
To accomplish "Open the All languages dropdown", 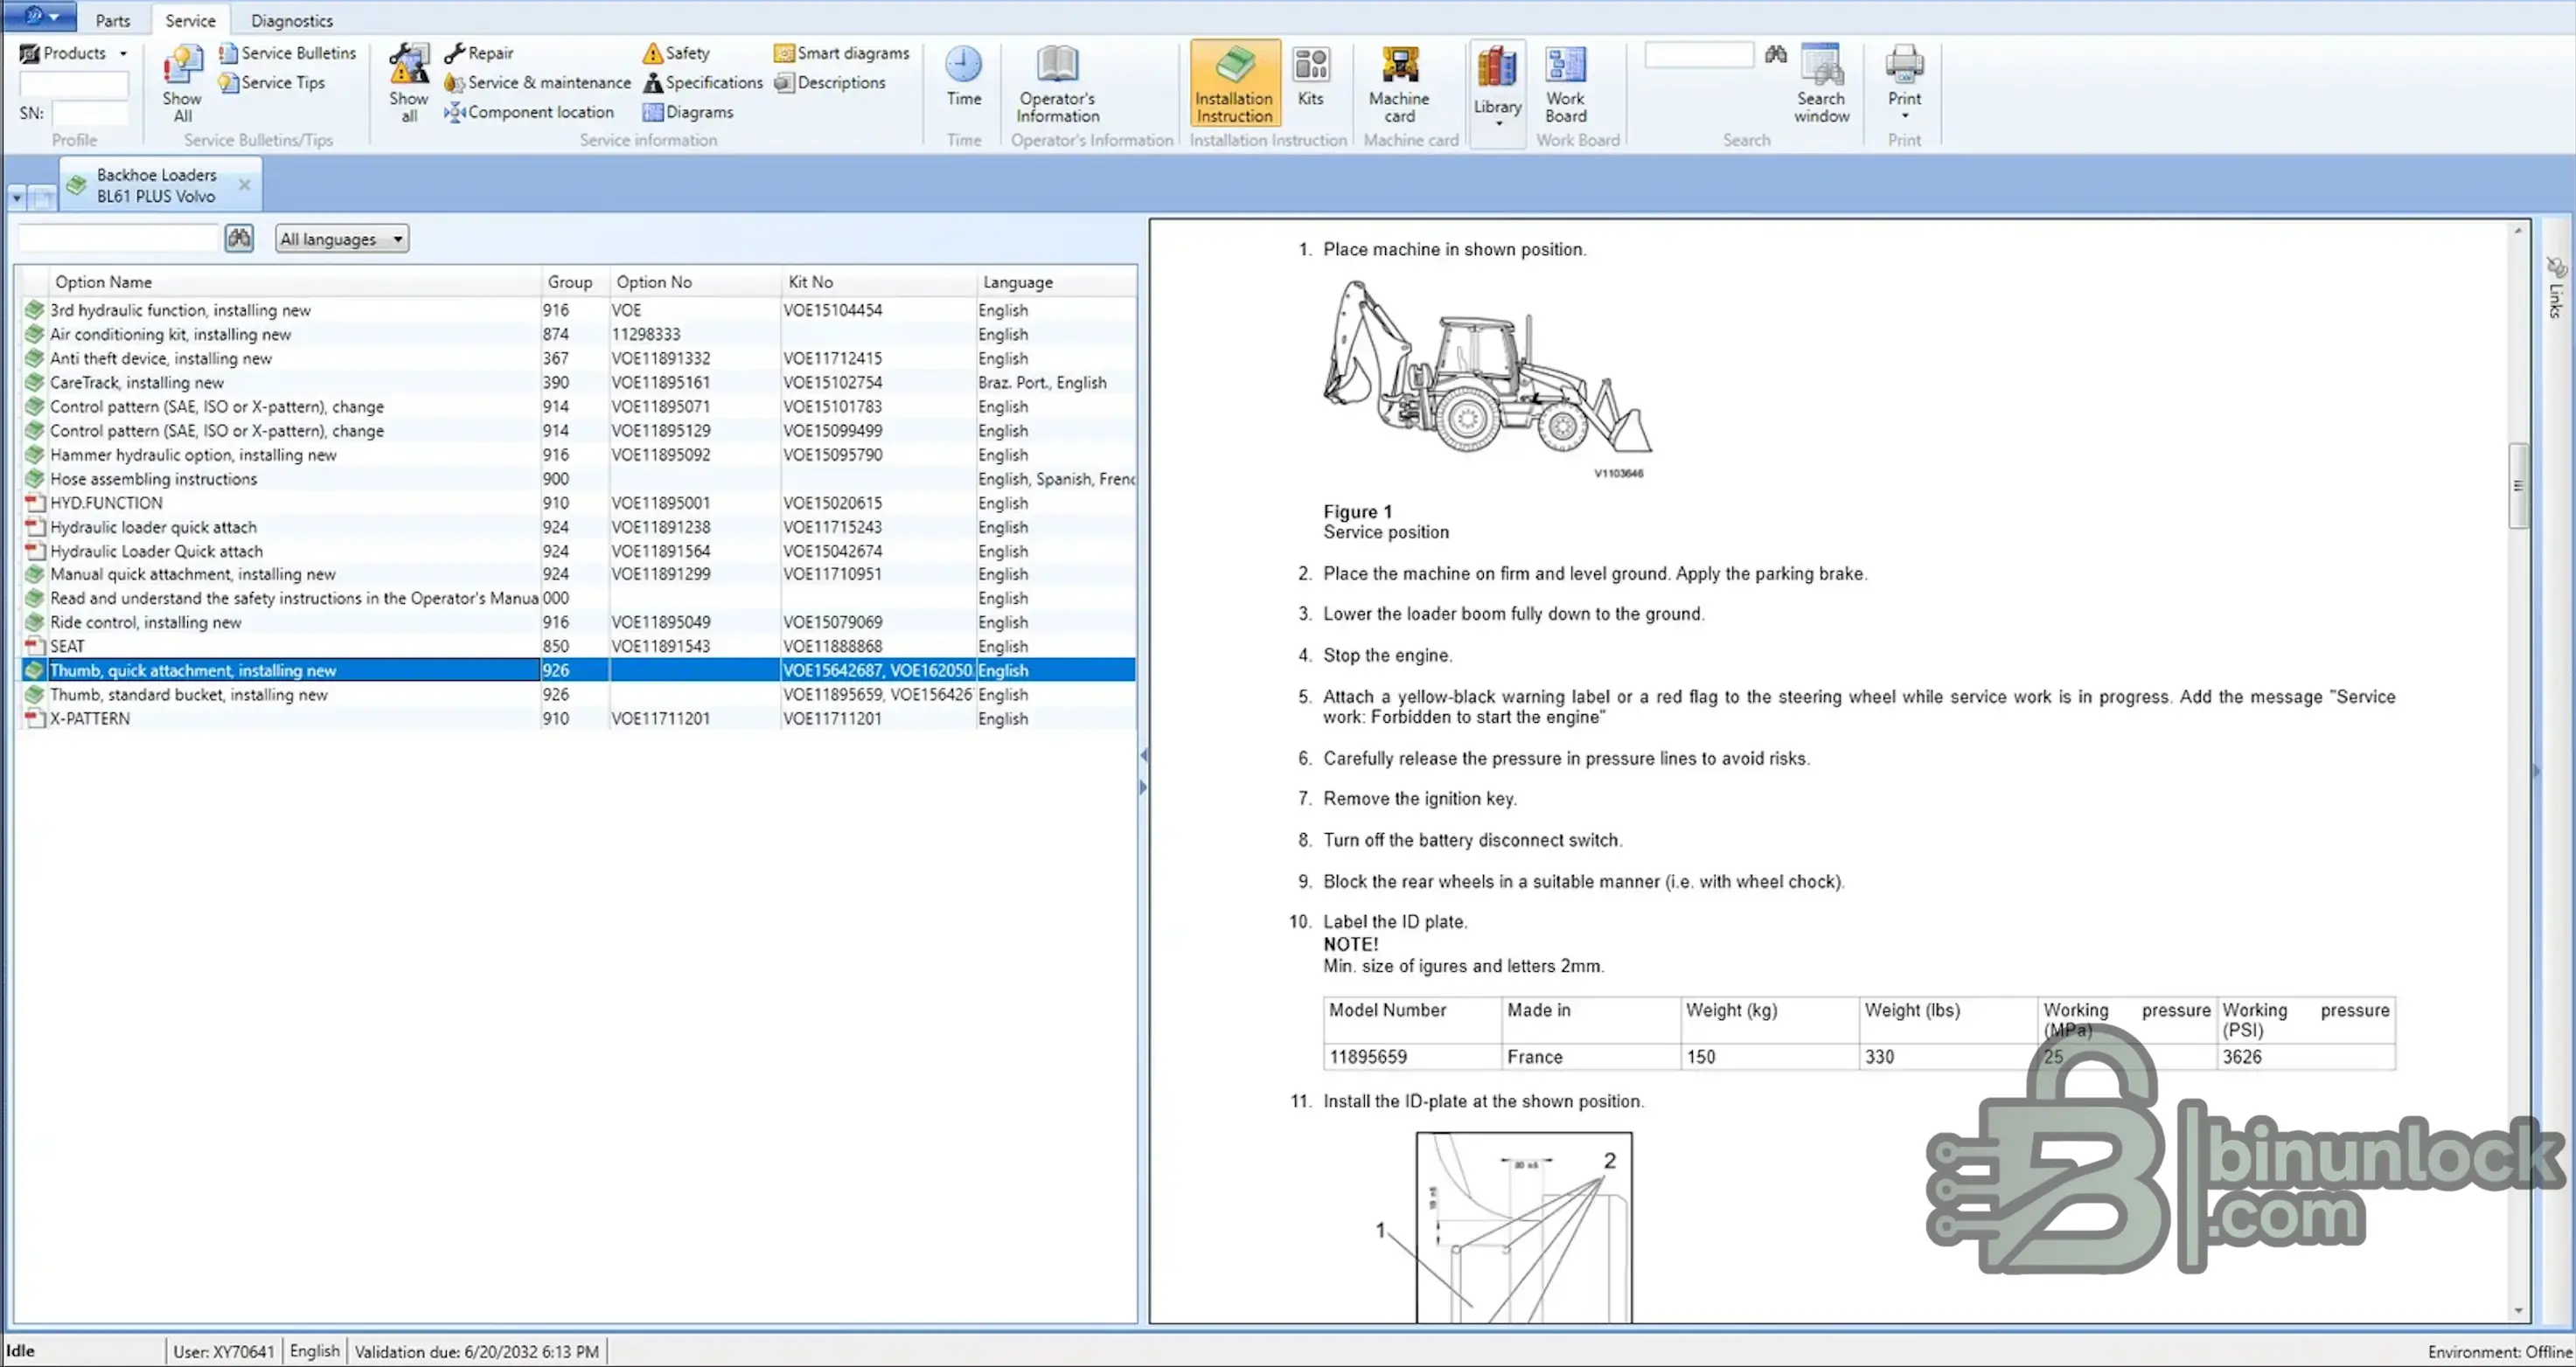I will [342, 239].
